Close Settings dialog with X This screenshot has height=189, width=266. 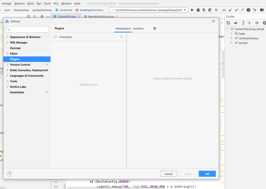213,21
